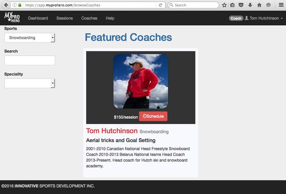Image resolution: width=286 pixels, height=194 pixels.
Task: Open the Sessions nav item
Action: 64,18
